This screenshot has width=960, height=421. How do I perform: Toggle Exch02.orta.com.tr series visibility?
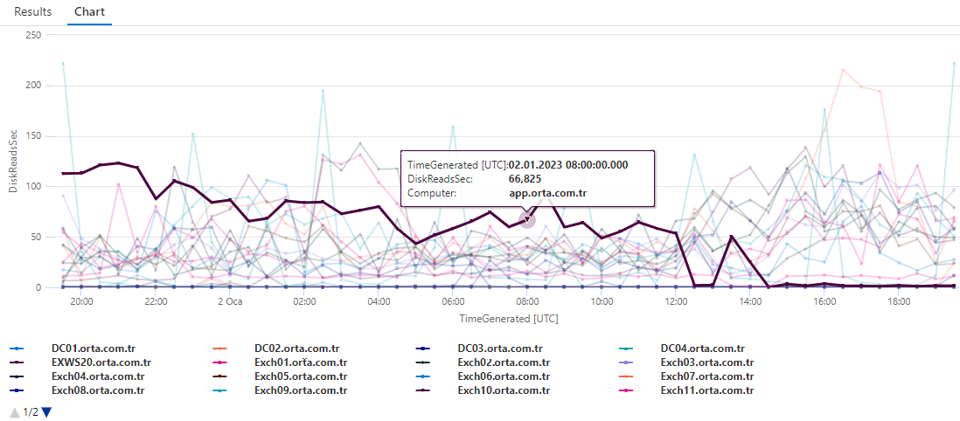point(504,362)
